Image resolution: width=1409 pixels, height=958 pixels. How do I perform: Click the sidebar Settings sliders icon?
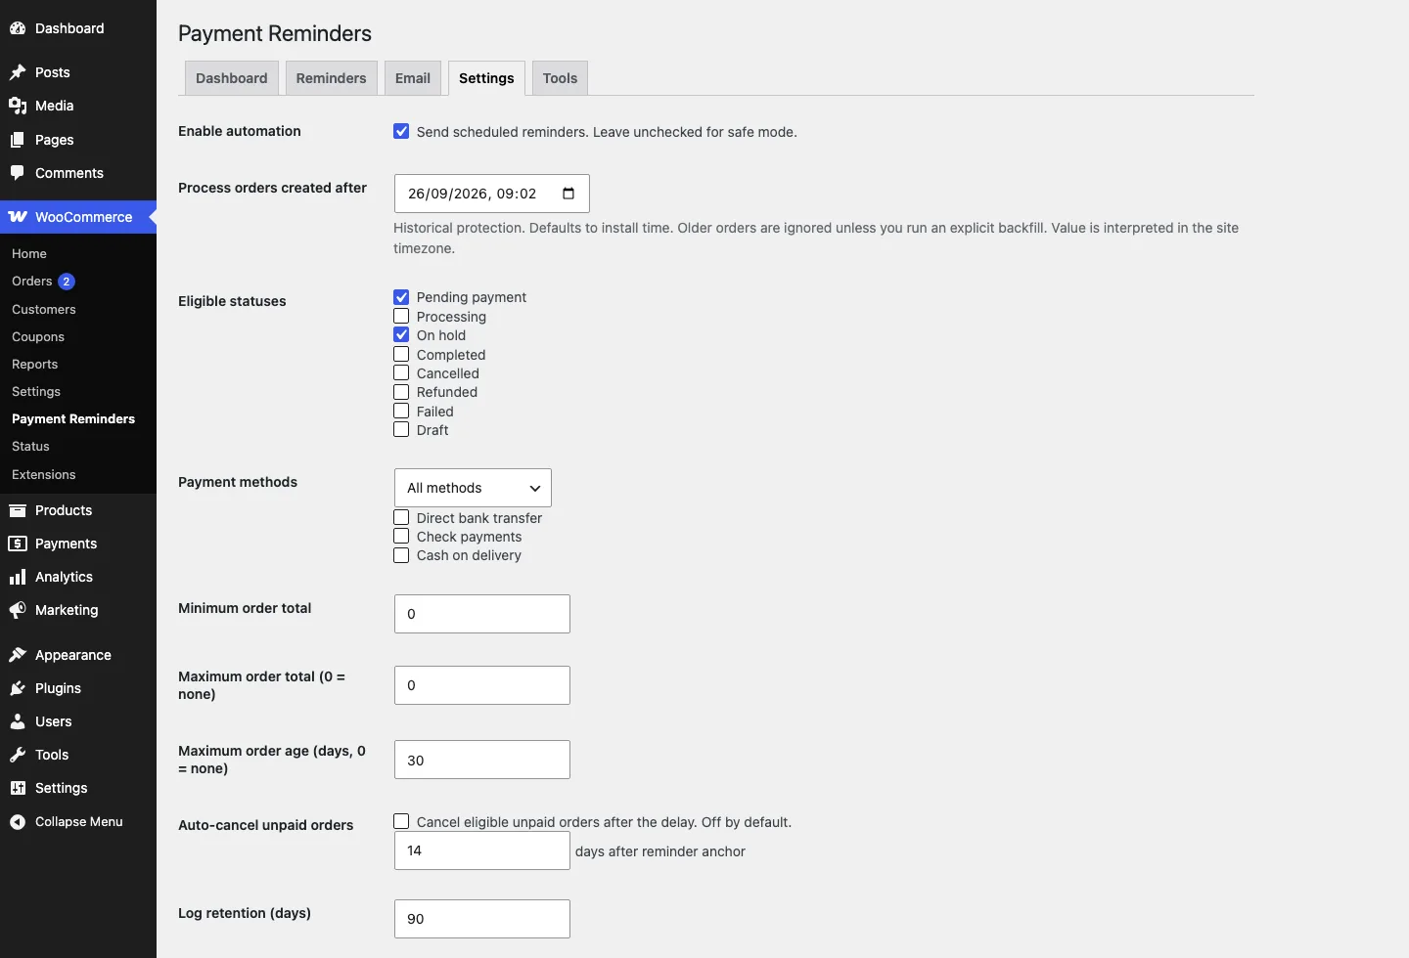(x=18, y=788)
